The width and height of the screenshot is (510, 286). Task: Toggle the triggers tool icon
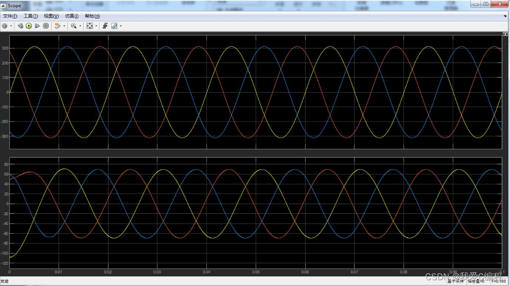pyautogui.click(x=105, y=26)
